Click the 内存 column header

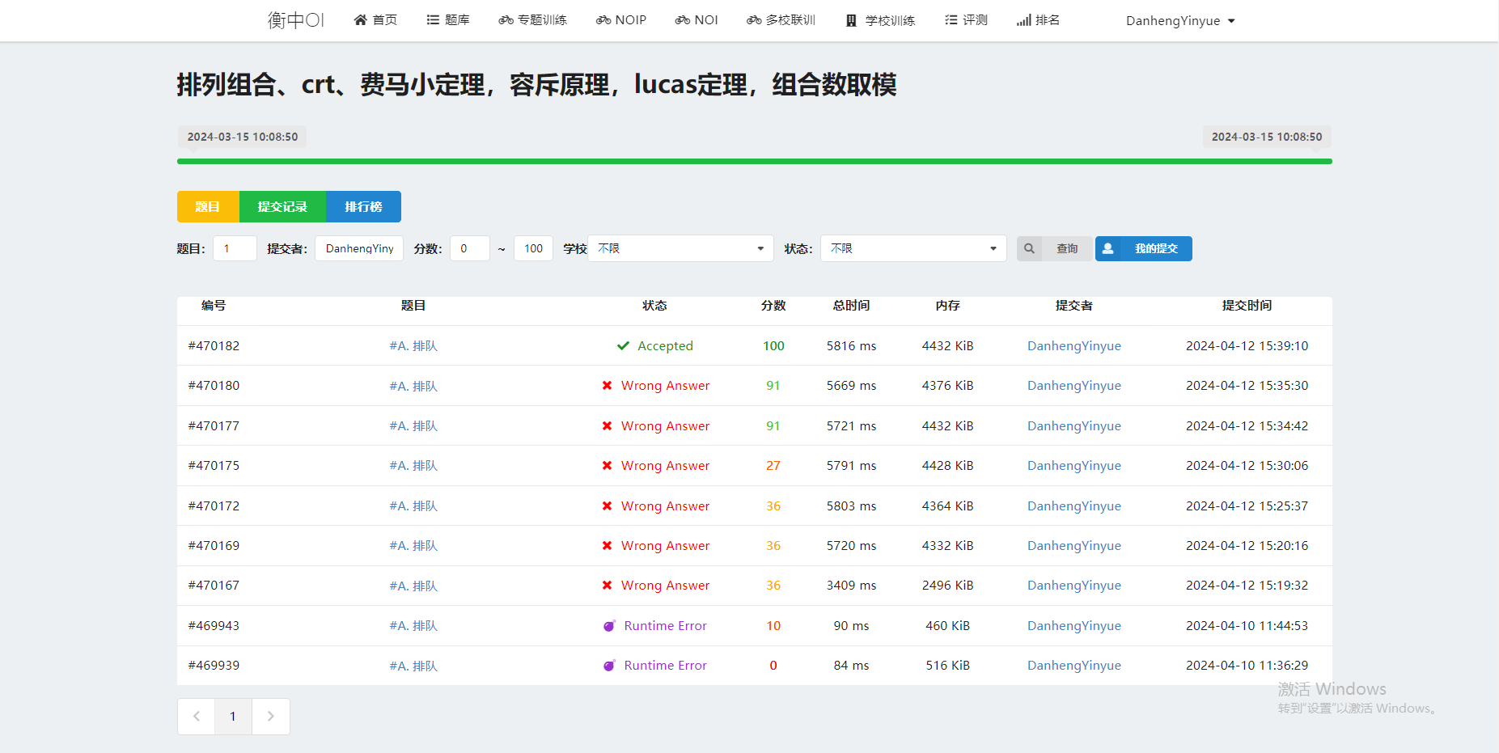(947, 305)
